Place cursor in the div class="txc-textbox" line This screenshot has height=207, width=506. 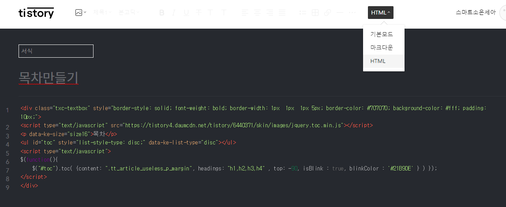click(253, 112)
